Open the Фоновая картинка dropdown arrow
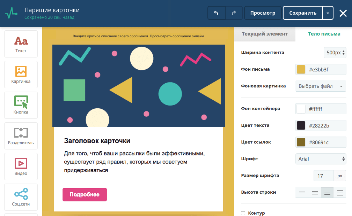 point(341,86)
